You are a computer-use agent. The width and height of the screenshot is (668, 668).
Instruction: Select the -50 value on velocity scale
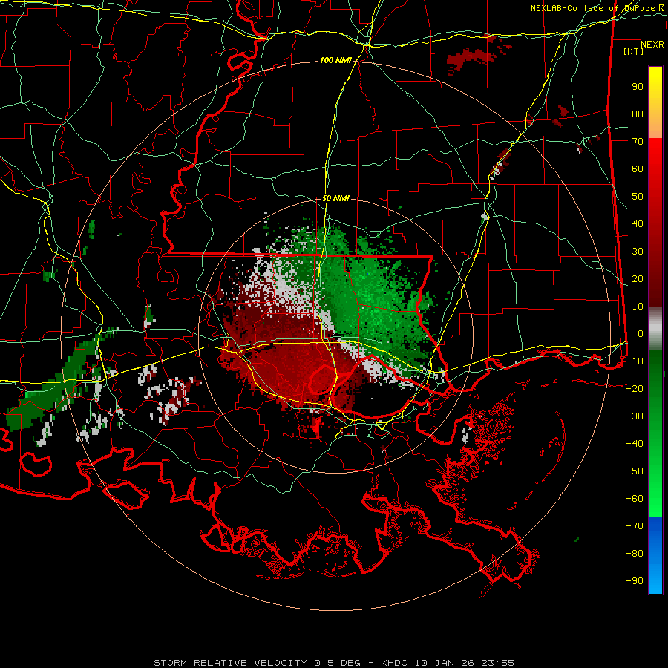[x=635, y=471]
